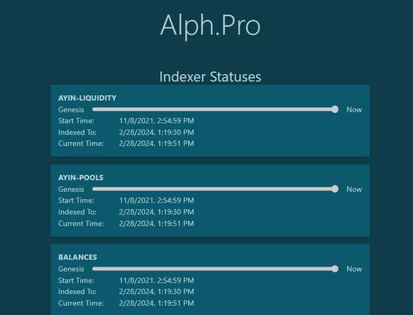Select the AYIN-LIQUIDITY indexer title
Viewport: 413px width, 315px height.
[87, 98]
